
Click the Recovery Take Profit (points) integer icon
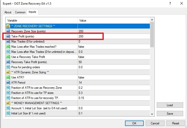(x=8, y=62)
